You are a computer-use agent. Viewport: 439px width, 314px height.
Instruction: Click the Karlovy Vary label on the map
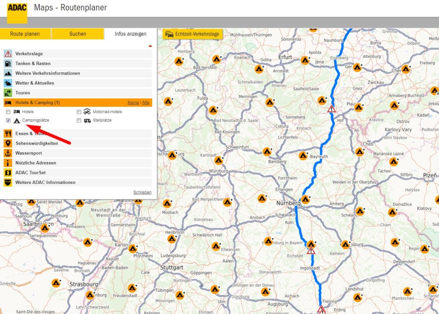398,130
